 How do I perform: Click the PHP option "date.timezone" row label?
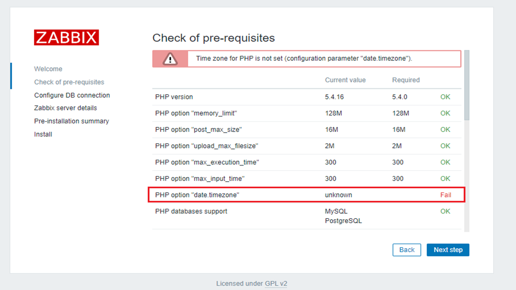(x=197, y=195)
